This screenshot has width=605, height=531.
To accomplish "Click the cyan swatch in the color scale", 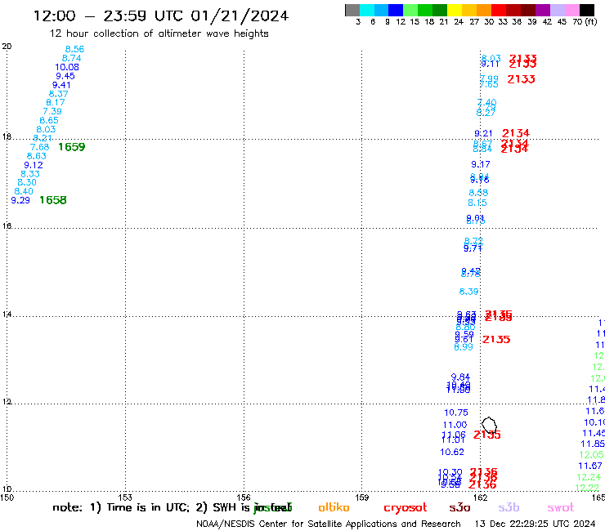I will click(367, 10).
